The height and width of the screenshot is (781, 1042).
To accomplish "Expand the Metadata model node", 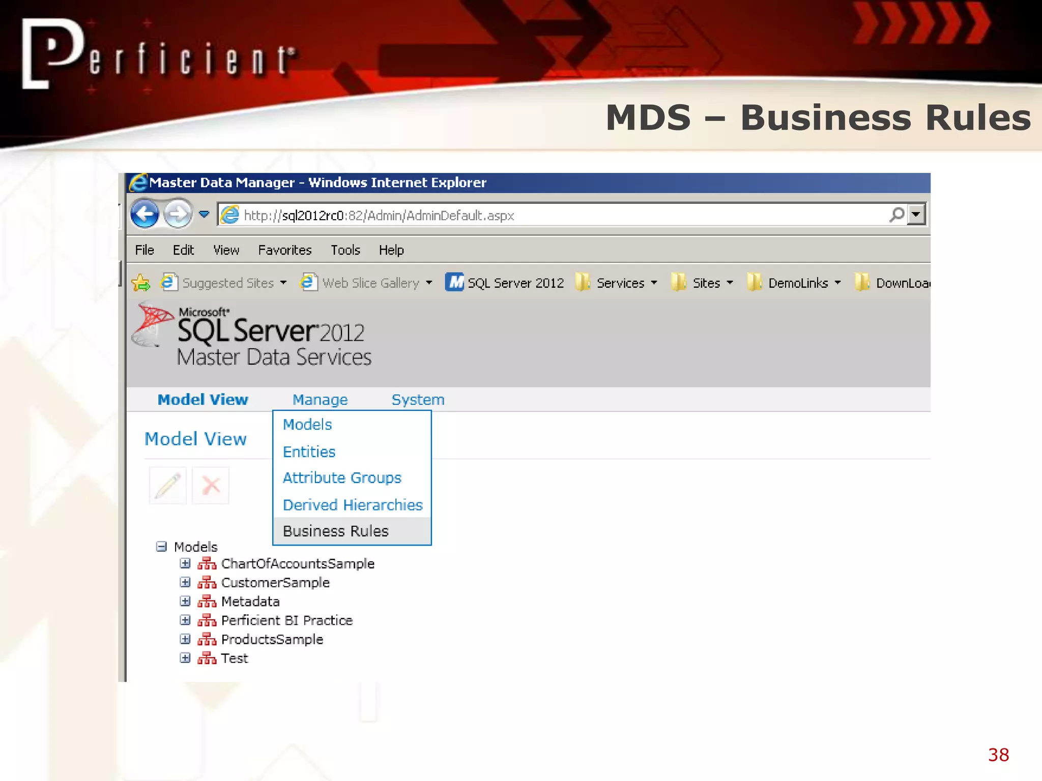I will click(185, 601).
